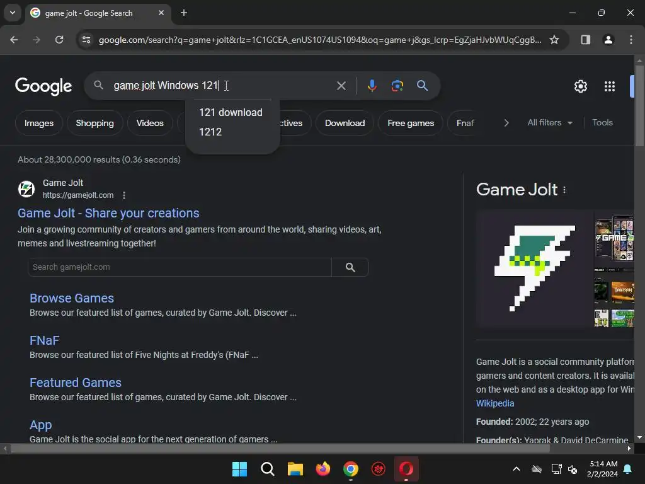Click the 'Search gamejolt.com' input field
Screen dimensions: 645x484
point(180,267)
